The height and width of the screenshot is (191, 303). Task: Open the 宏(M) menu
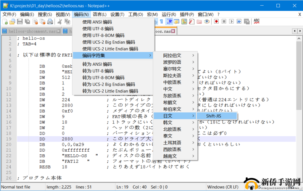tap(152, 15)
